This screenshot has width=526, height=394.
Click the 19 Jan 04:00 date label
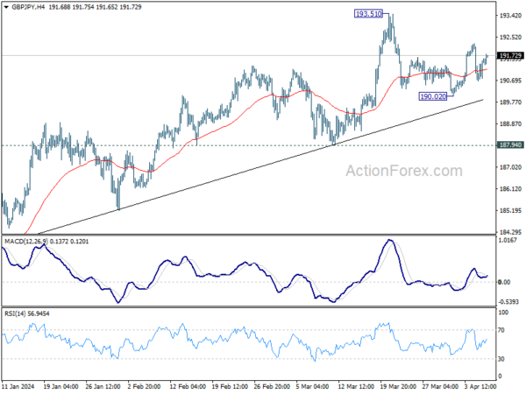(61, 387)
